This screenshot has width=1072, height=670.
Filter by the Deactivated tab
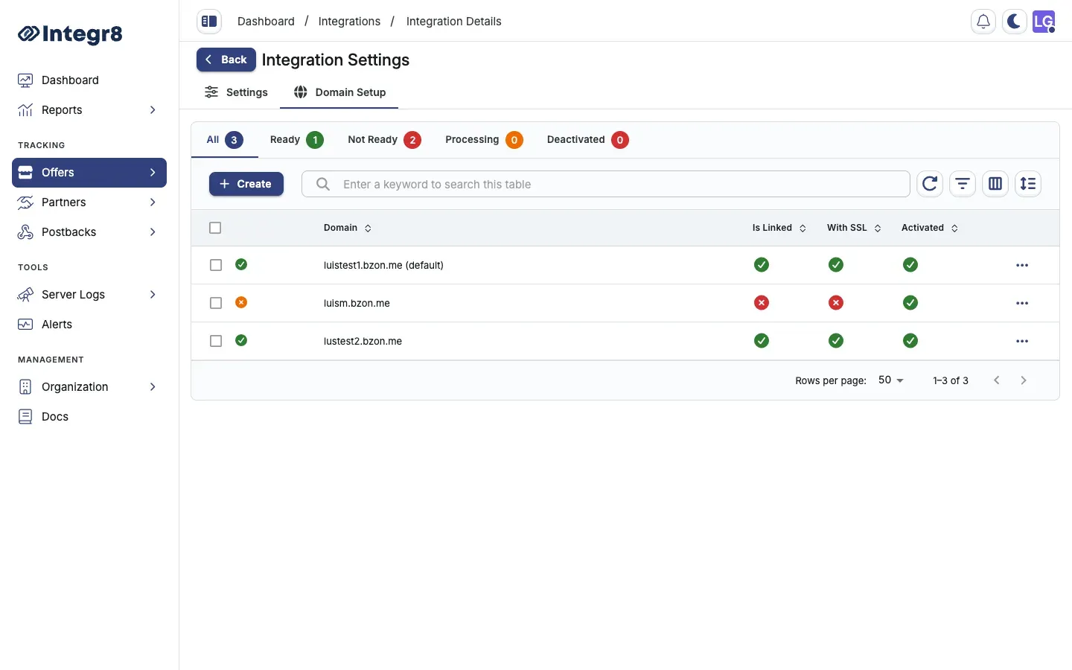587,140
